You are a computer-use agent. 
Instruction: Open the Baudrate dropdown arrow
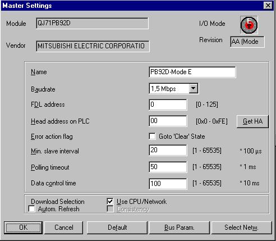pyautogui.click(x=193, y=88)
